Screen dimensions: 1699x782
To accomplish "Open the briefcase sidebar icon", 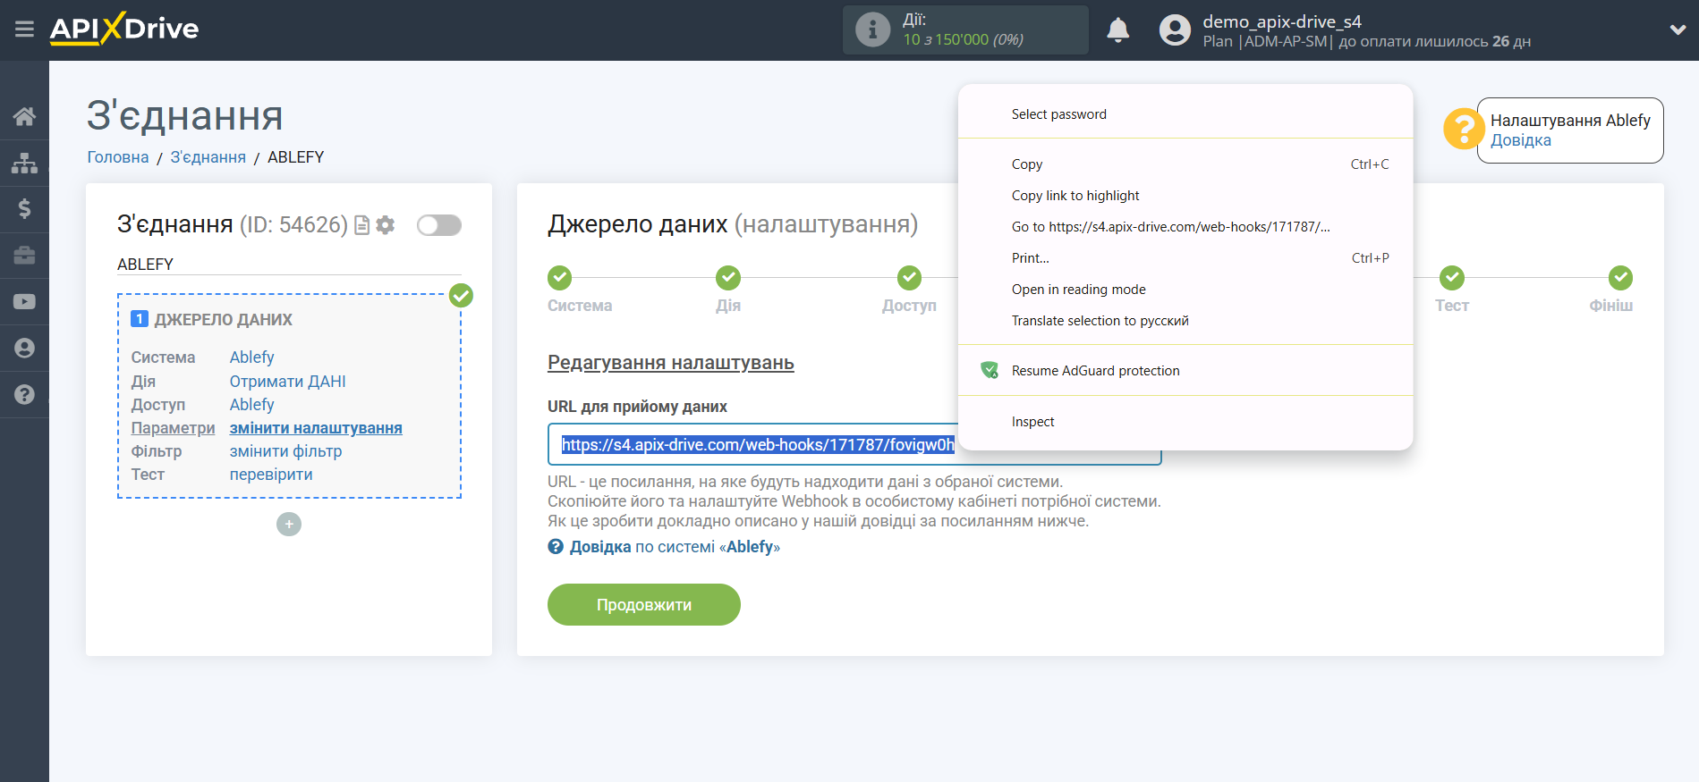I will pos(24,256).
